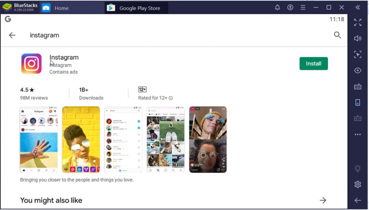Click the lightbulb icon in sidebar
This screenshot has width=369, height=210.
pos(358,168)
